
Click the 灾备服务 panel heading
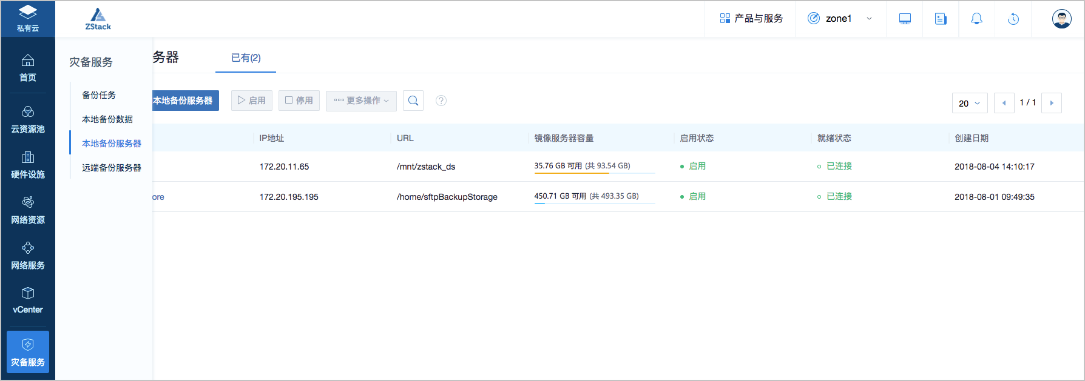pyautogui.click(x=91, y=62)
